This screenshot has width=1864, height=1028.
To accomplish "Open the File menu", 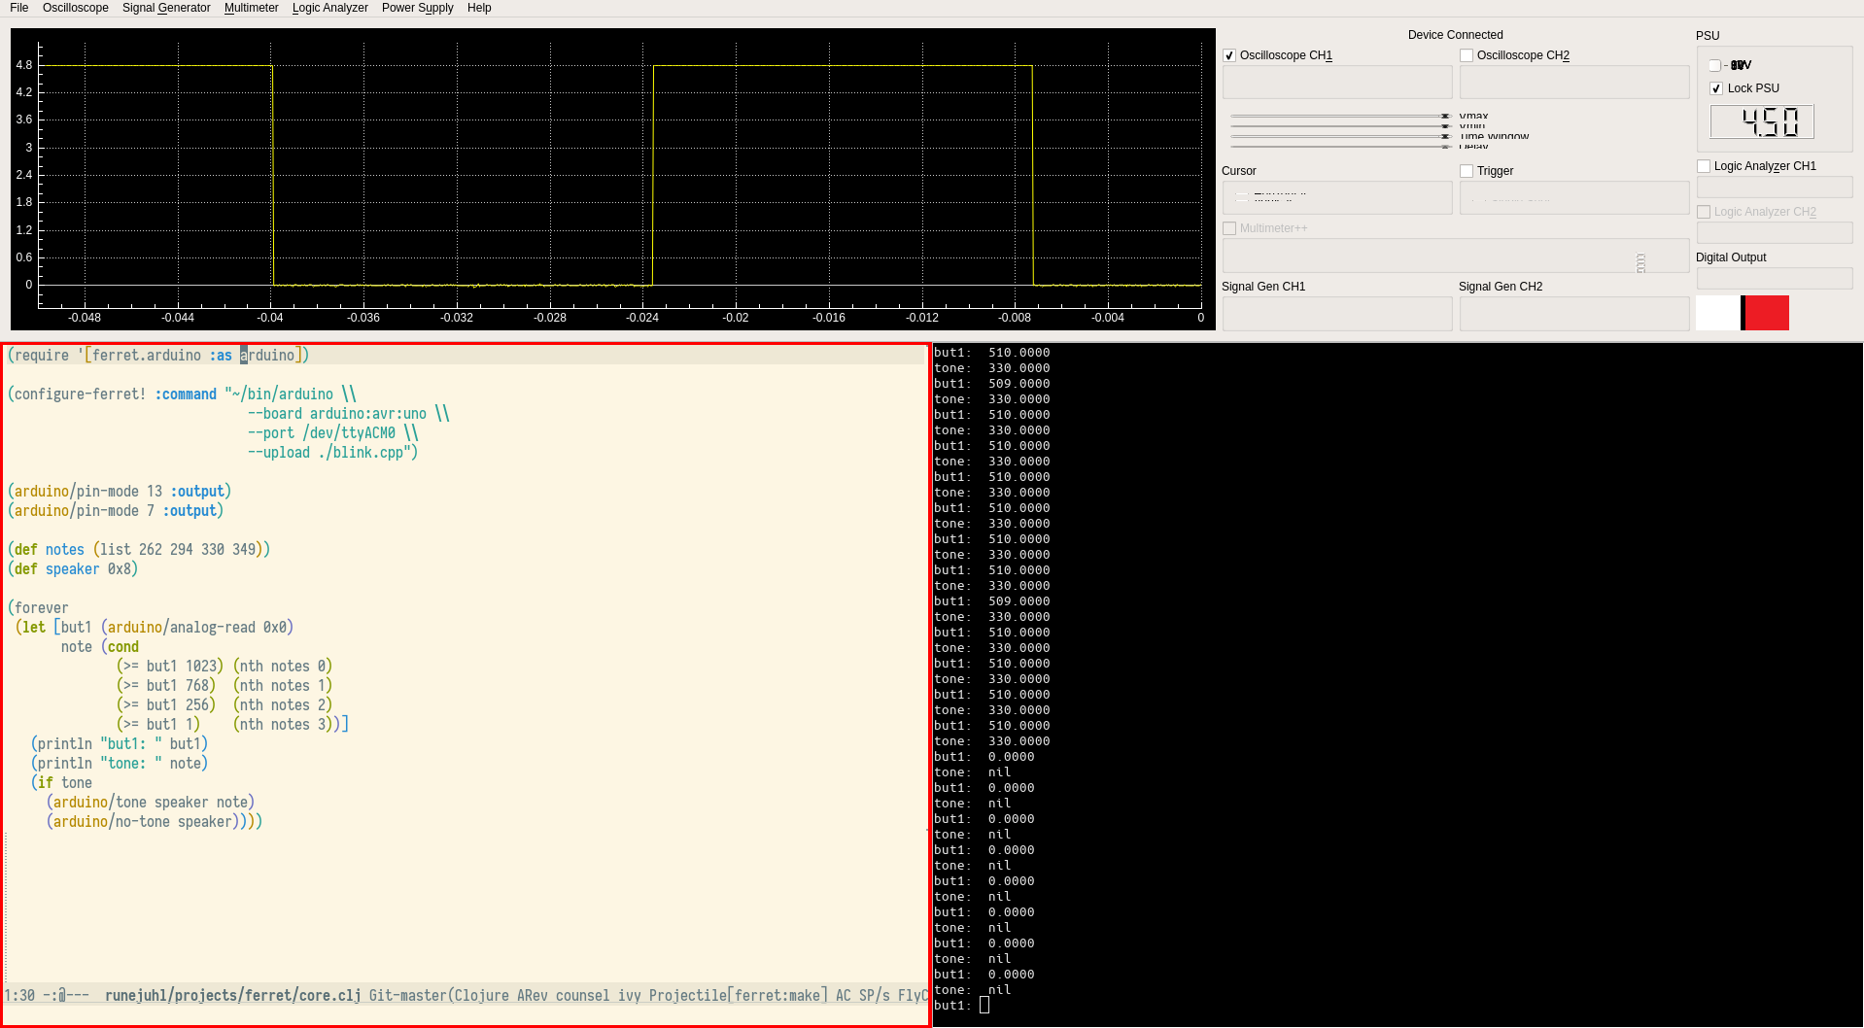I will (x=18, y=8).
